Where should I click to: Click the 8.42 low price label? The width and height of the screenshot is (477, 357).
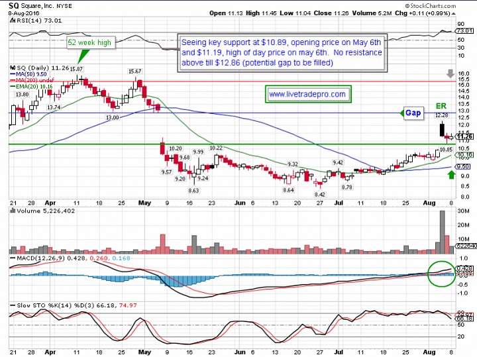pyautogui.click(x=319, y=195)
